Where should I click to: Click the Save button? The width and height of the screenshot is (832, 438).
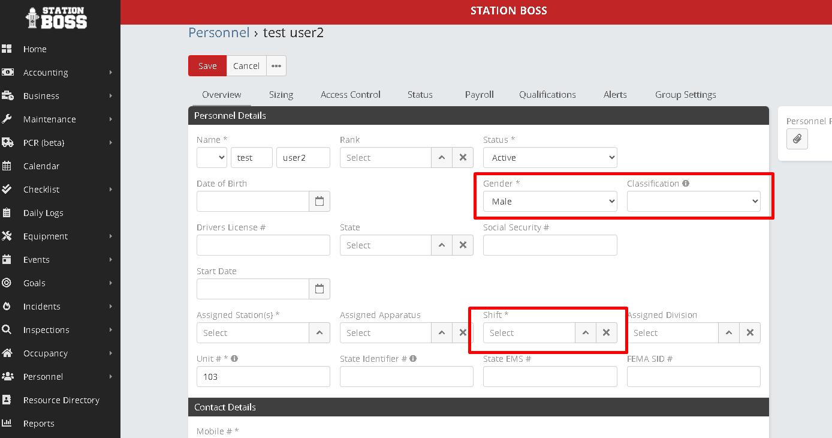[x=207, y=66]
